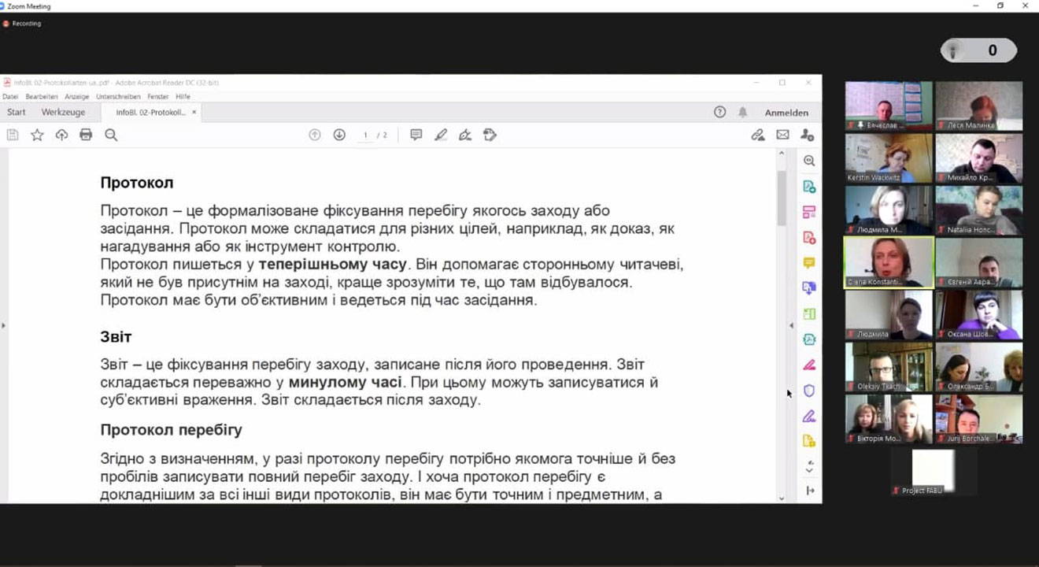Open the Hilfe menu
This screenshot has height=567, width=1039.
coord(183,96)
